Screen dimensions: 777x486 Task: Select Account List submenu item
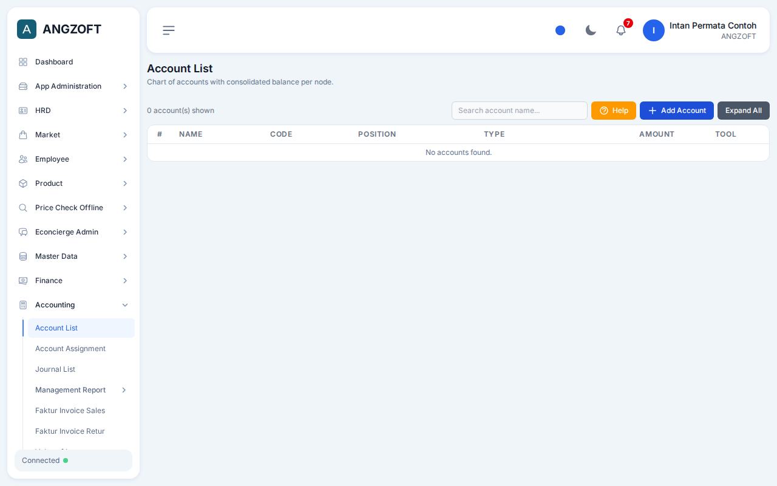(81, 328)
